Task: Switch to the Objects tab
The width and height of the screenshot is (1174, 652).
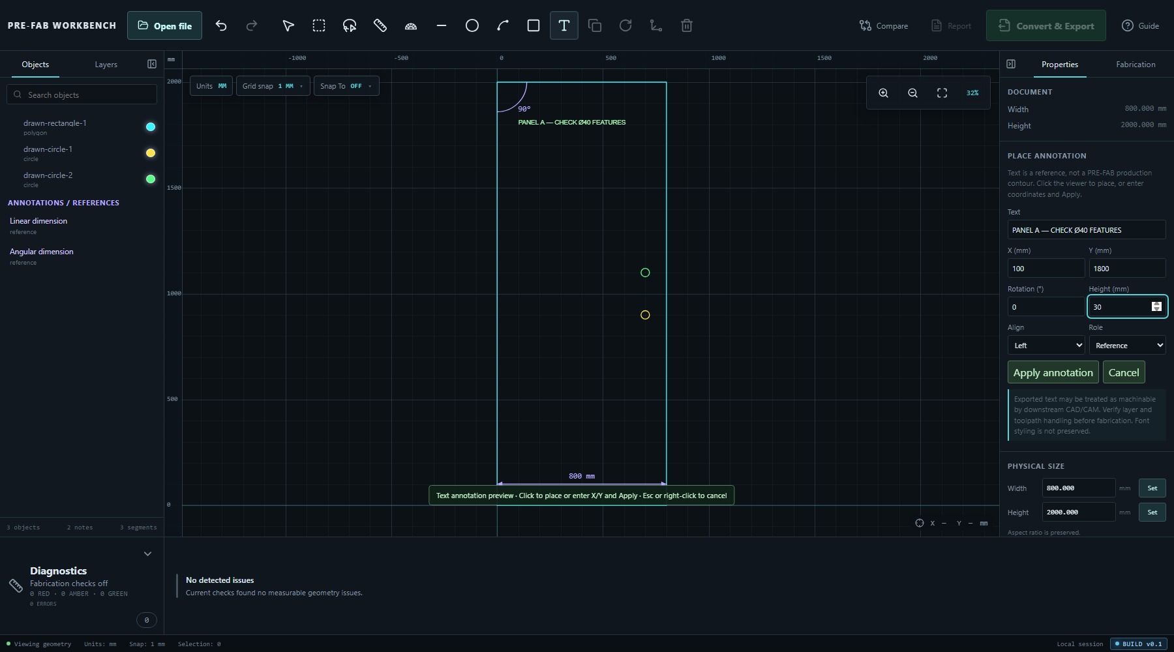Action: coord(35,65)
